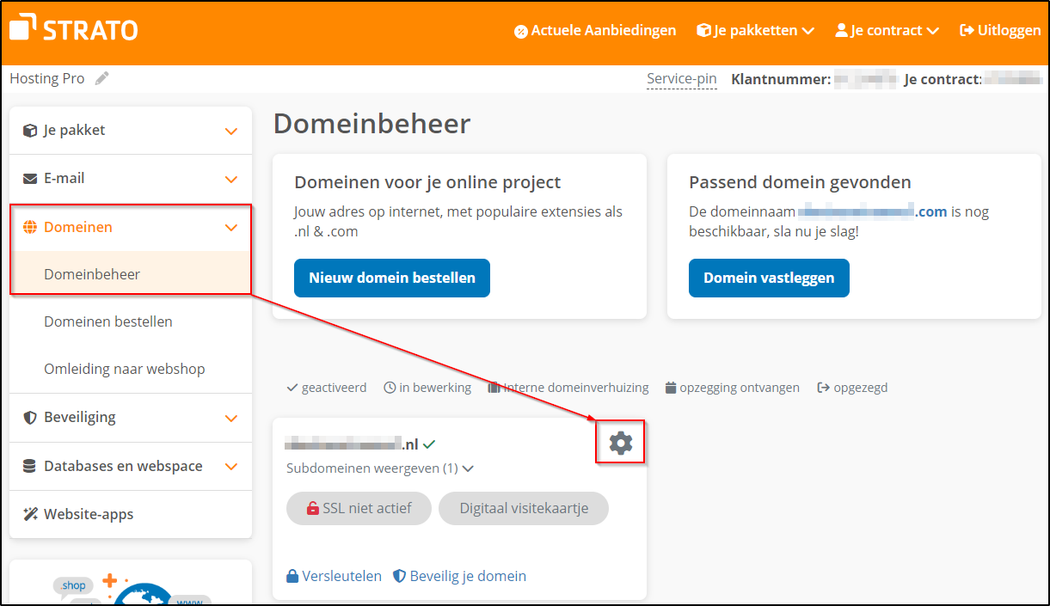Collapse the Domeinen sidebar section
Image resolution: width=1050 pixels, height=606 pixels.
130,227
